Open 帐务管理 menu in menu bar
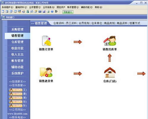The height and width of the screenshot is (119, 148). pos(73,7)
